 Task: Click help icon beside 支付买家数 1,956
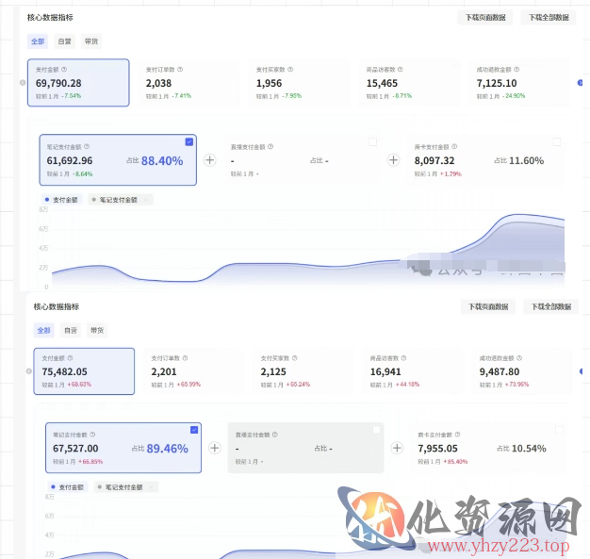point(290,69)
